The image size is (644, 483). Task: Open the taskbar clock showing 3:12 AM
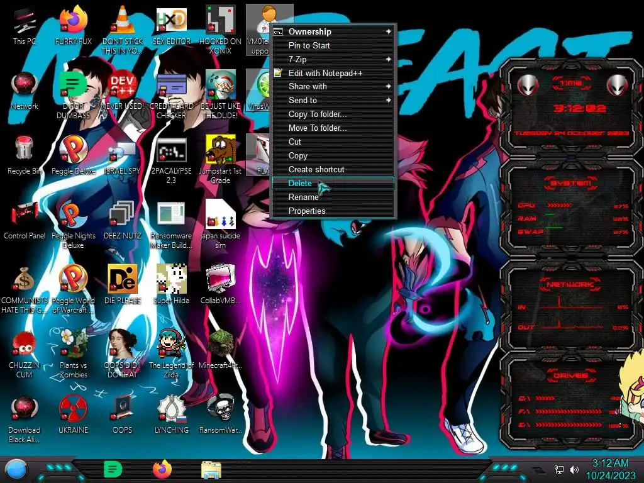610,469
